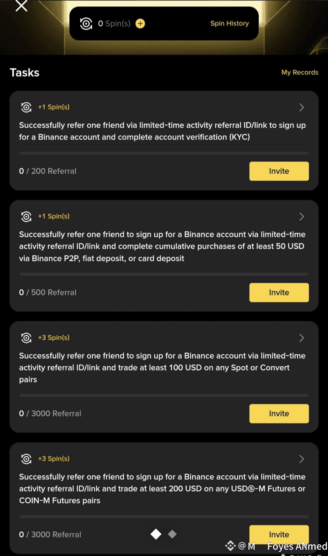The image size is (328, 556).
Task: Click the 0 / 200 Referral progress bar
Action: click(164, 153)
